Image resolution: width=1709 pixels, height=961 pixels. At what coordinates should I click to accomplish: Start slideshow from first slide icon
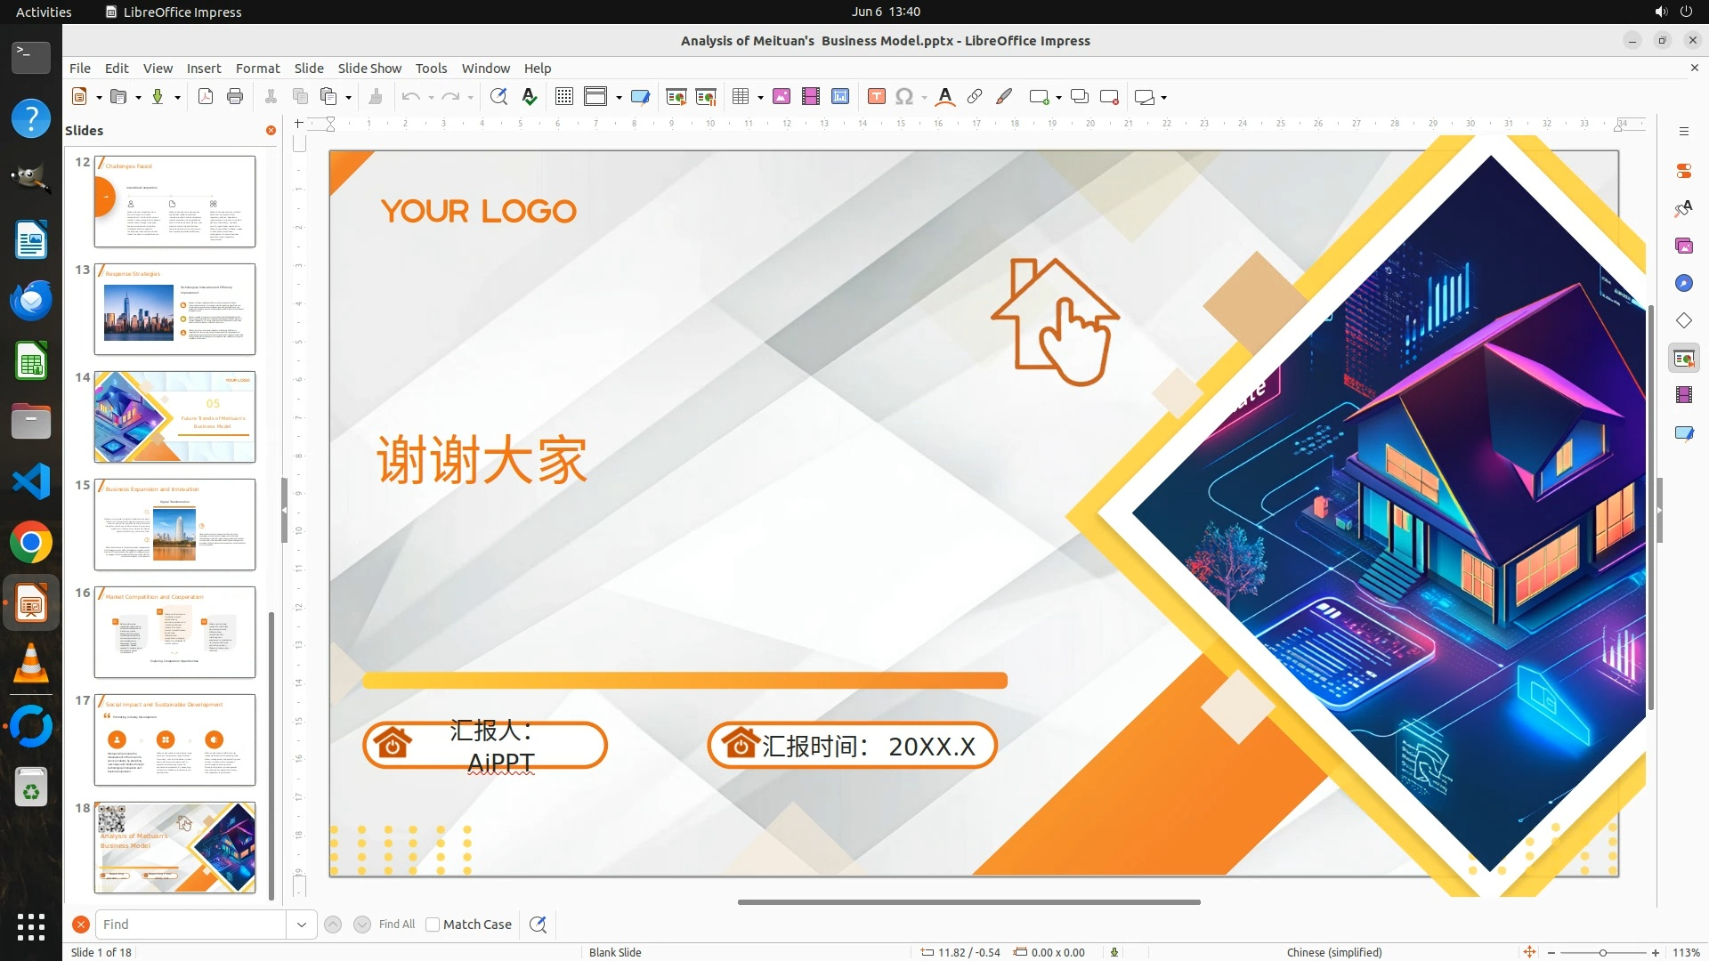676,97
